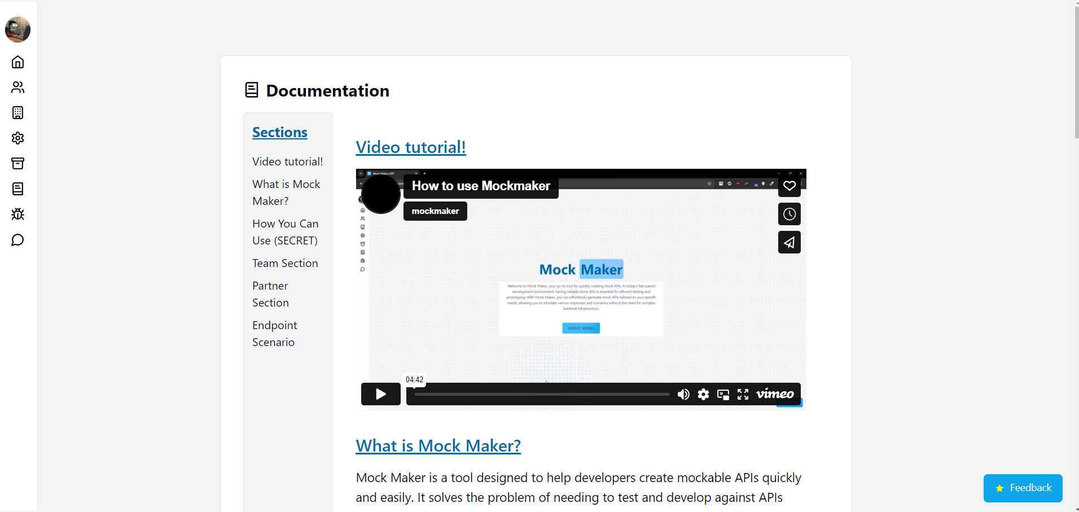The width and height of the screenshot is (1079, 512).
Task: Open the bug report icon in sidebar
Action: click(17, 214)
